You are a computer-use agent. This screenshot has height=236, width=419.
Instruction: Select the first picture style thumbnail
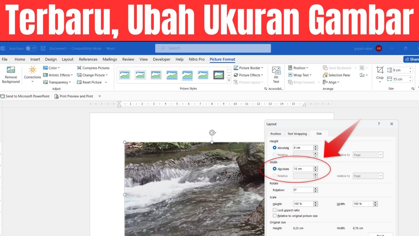coord(124,75)
